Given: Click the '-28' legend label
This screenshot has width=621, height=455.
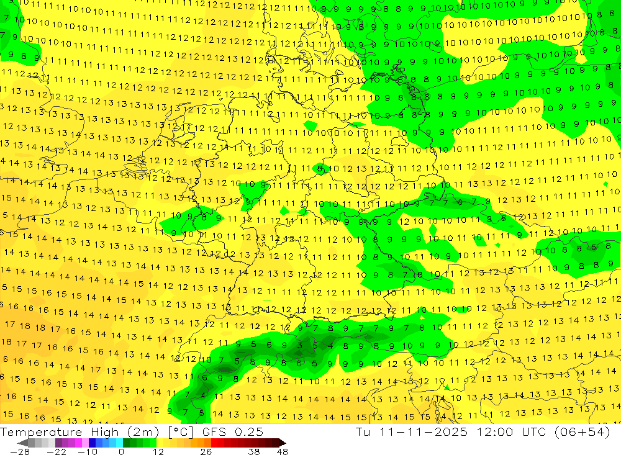Looking at the screenshot, I should tap(19, 452).
